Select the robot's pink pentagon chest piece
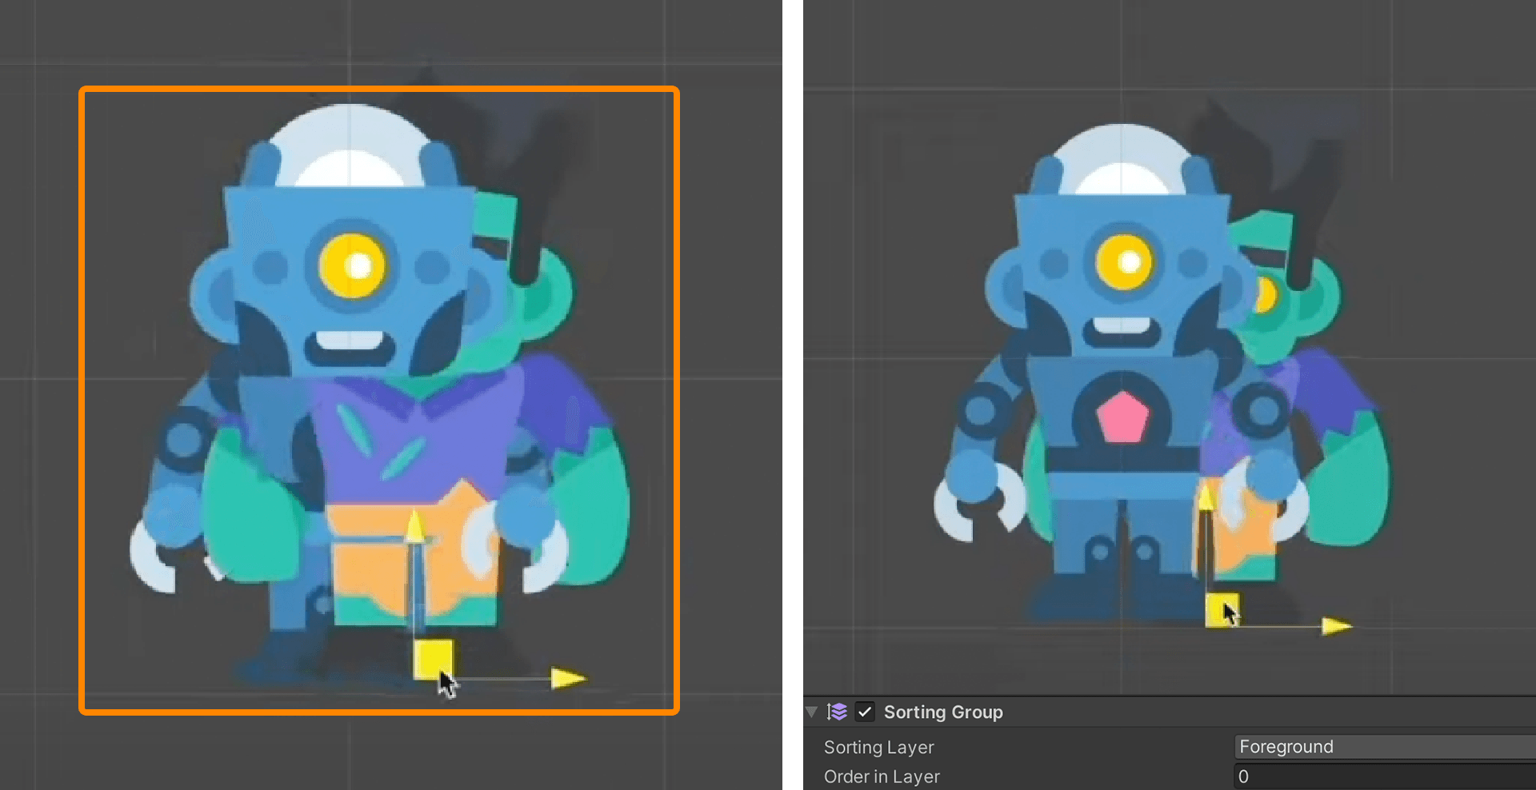1536x790 pixels. pyautogui.click(x=1122, y=417)
